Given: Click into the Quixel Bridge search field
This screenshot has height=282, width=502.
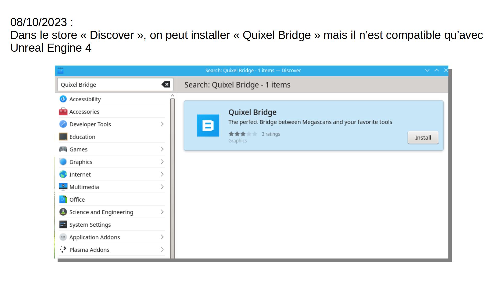Looking at the screenshot, I should (110, 85).
